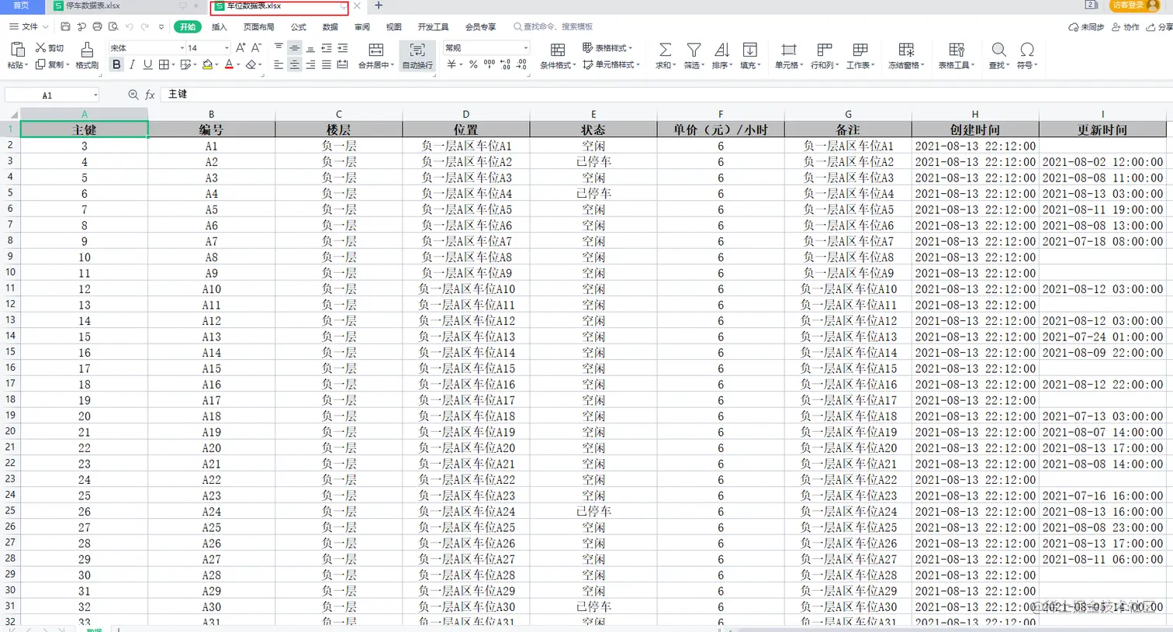Click the Find (查找) magnifier icon

[x=998, y=50]
